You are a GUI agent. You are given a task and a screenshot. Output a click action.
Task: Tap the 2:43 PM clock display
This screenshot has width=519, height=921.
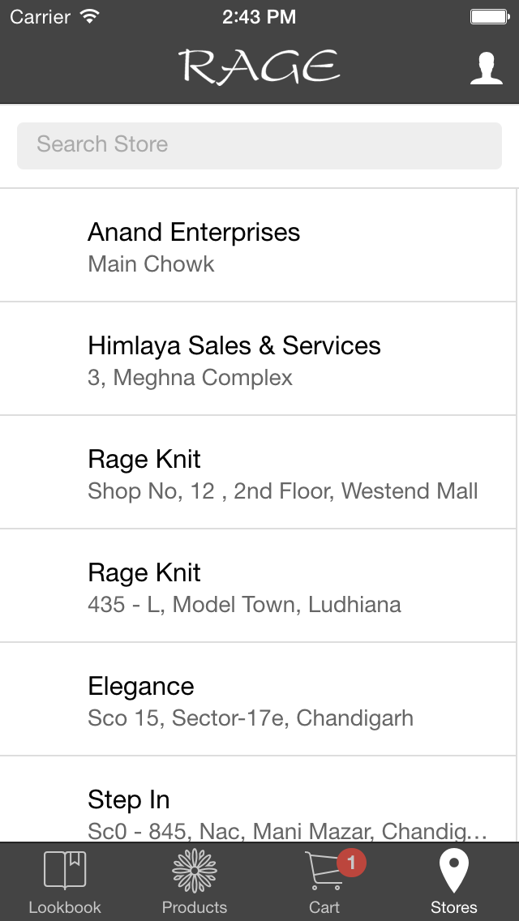coord(259,16)
